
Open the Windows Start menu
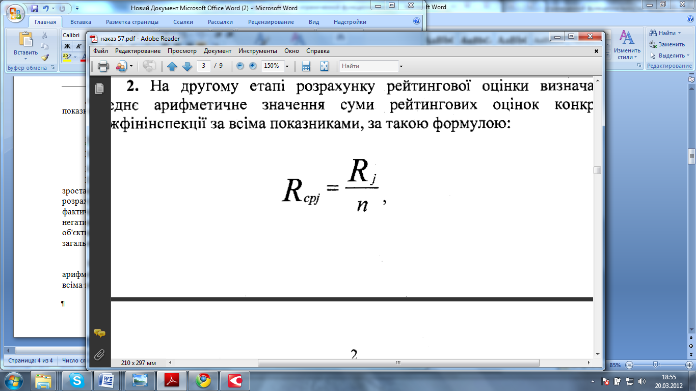pos(13,380)
